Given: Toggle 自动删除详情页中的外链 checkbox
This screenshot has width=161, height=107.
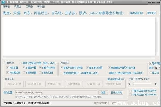Looking at the screenshot, I should tap(109, 67).
